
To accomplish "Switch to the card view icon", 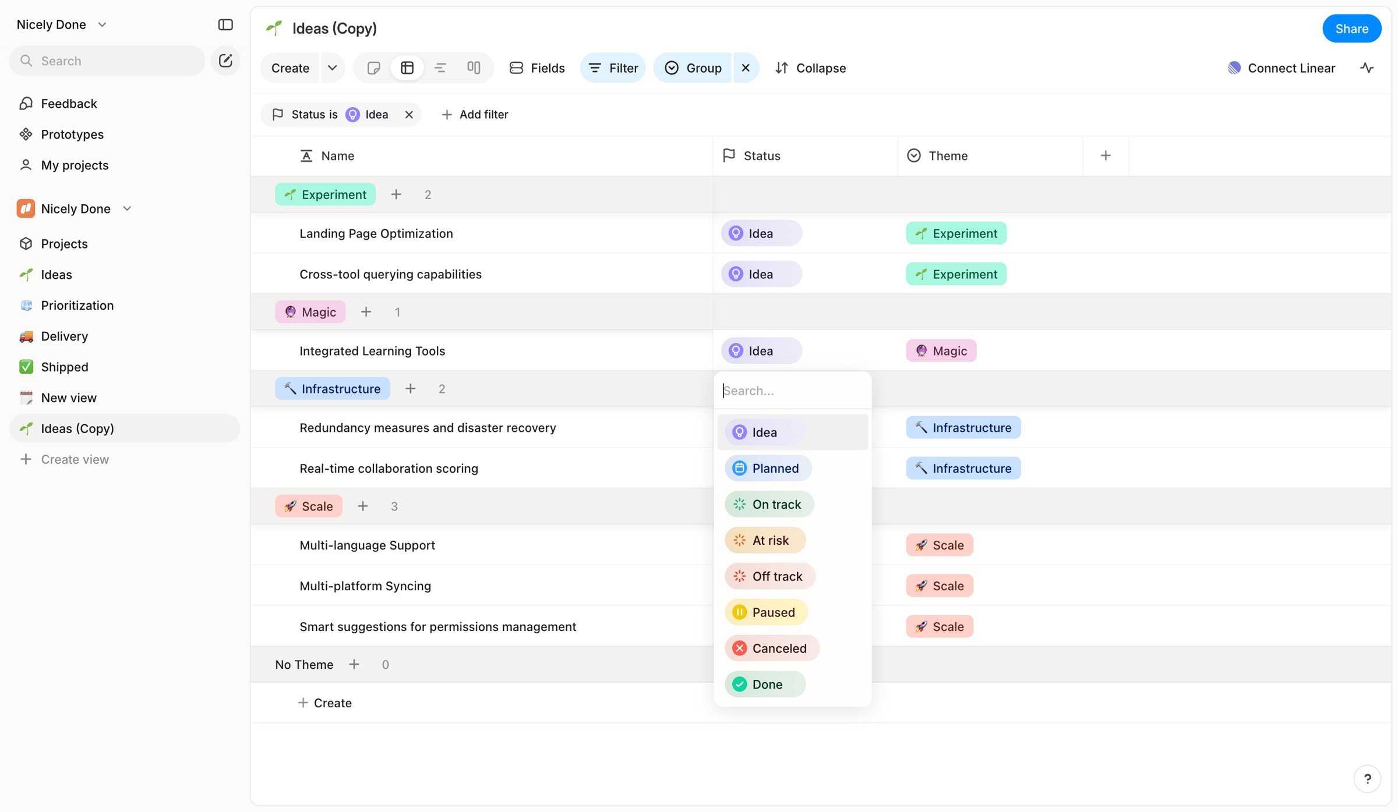I will coord(373,68).
